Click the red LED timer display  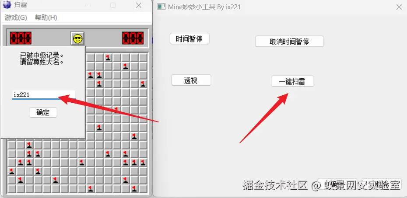(133, 38)
